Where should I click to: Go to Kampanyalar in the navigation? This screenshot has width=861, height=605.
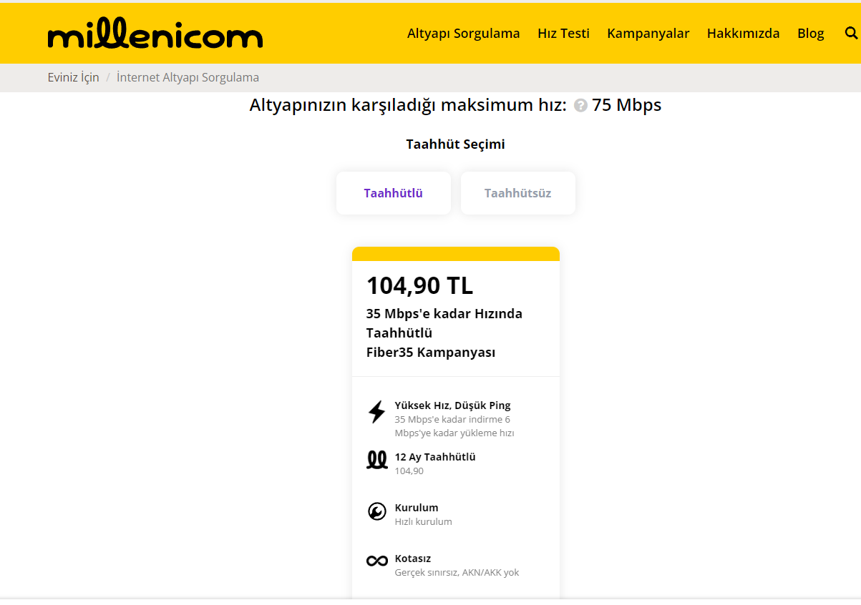(x=648, y=34)
